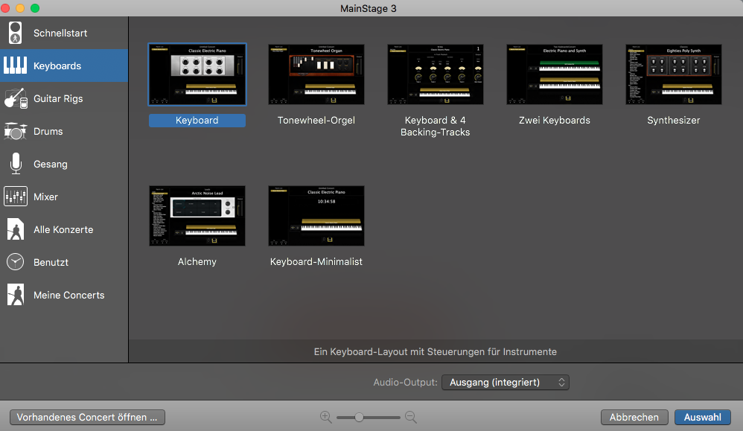
Task: Open the Gesang category
Action: 64,164
